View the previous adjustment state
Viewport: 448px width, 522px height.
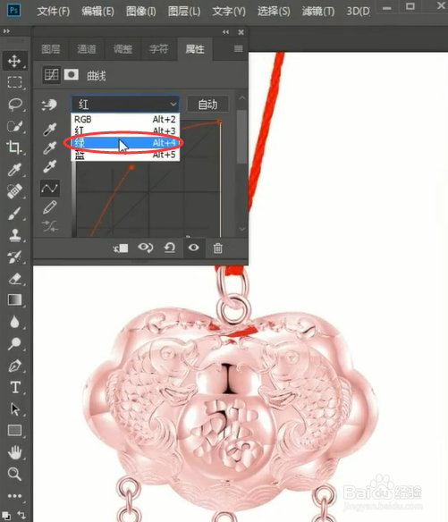point(146,248)
